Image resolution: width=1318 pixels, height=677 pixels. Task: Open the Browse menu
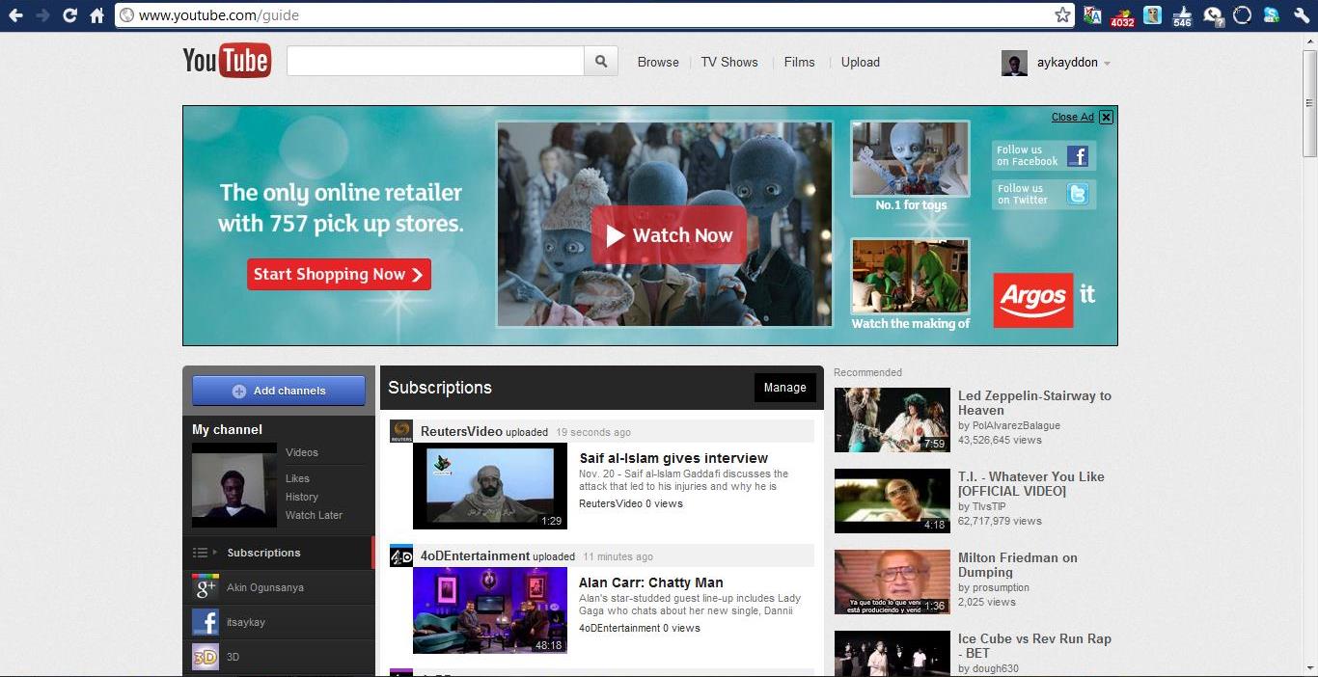(x=658, y=62)
